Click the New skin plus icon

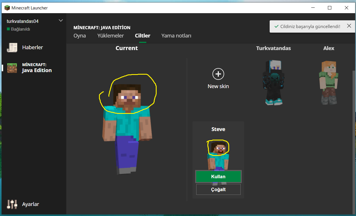[218, 74]
